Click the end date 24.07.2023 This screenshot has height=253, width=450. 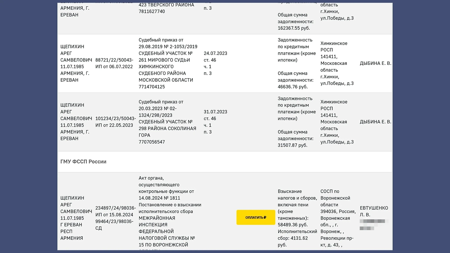[x=215, y=53]
